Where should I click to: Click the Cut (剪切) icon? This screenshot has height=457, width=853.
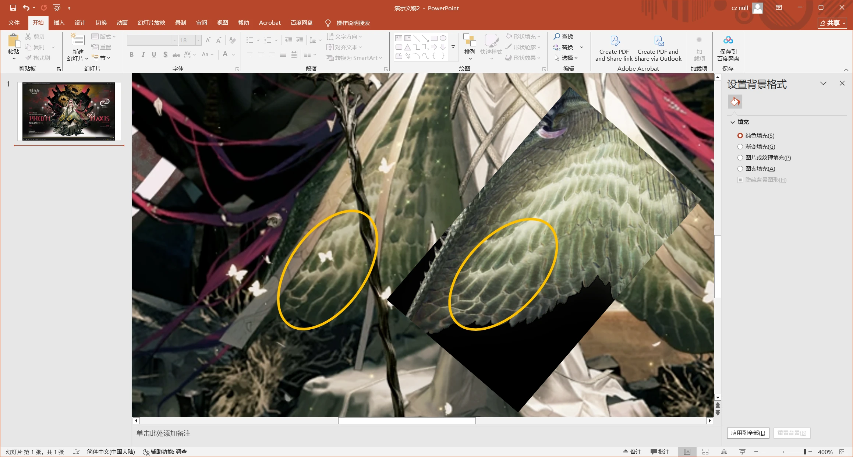click(28, 36)
